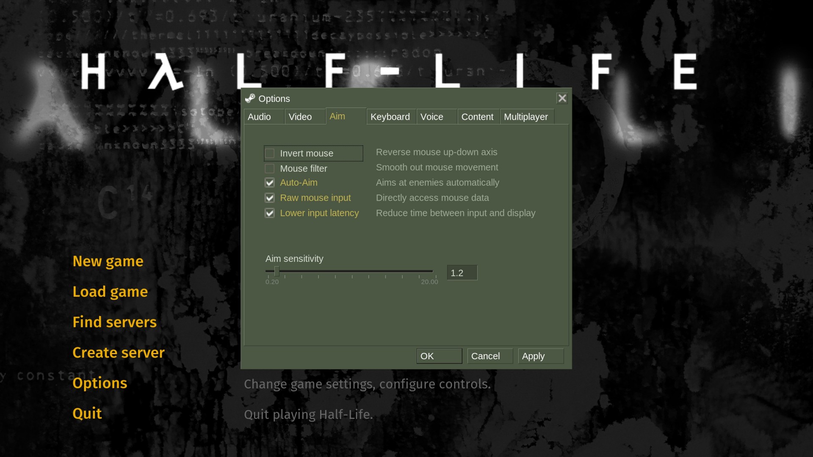Click the 'Aims at enemies automatically' description
Viewport: 813px width, 457px height.
[x=437, y=182]
